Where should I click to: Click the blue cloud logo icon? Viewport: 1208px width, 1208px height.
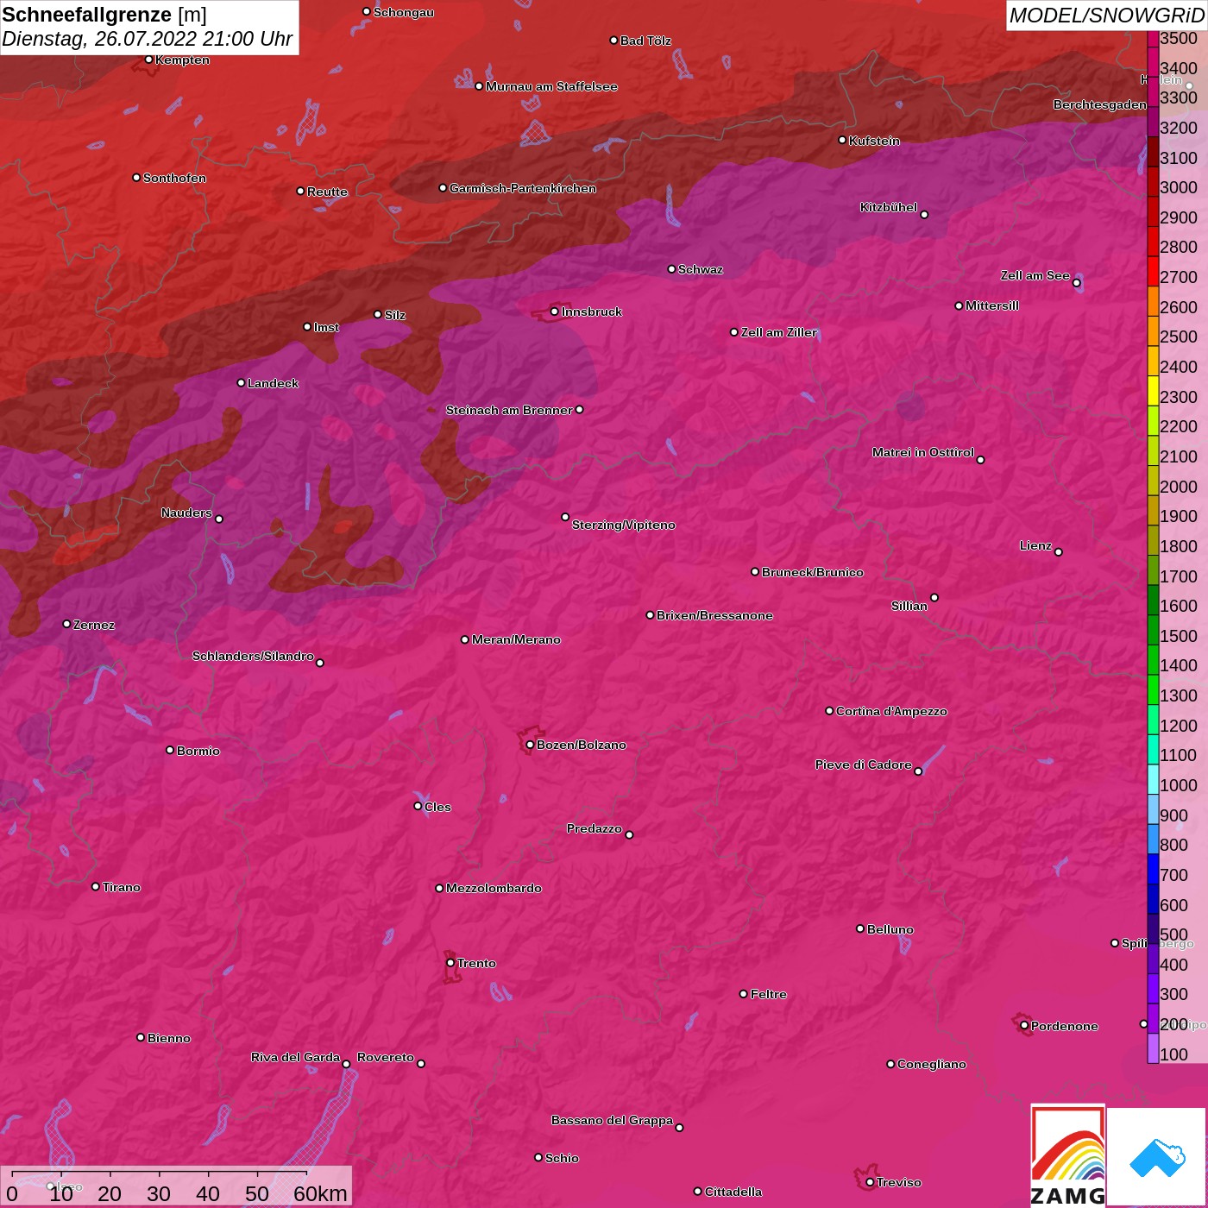coord(1156,1157)
